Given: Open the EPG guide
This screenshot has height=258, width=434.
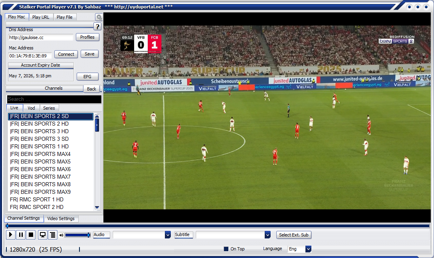Looking at the screenshot, I should click(87, 77).
